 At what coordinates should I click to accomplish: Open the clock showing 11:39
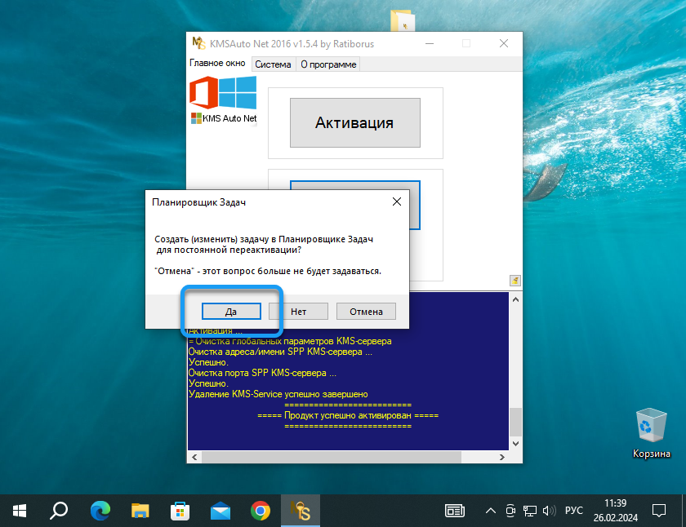(615, 511)
